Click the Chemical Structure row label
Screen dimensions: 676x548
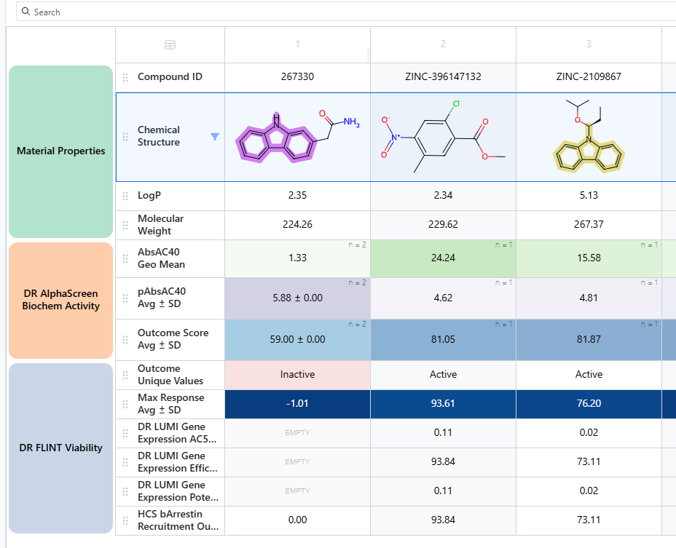tap(159, 136)
